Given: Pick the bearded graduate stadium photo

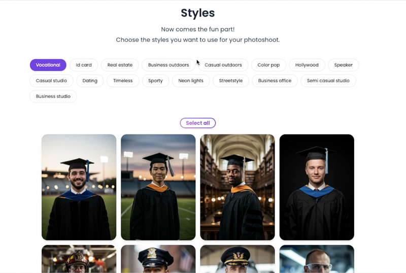Looking at the screenshot, I should tap(79, 187).
